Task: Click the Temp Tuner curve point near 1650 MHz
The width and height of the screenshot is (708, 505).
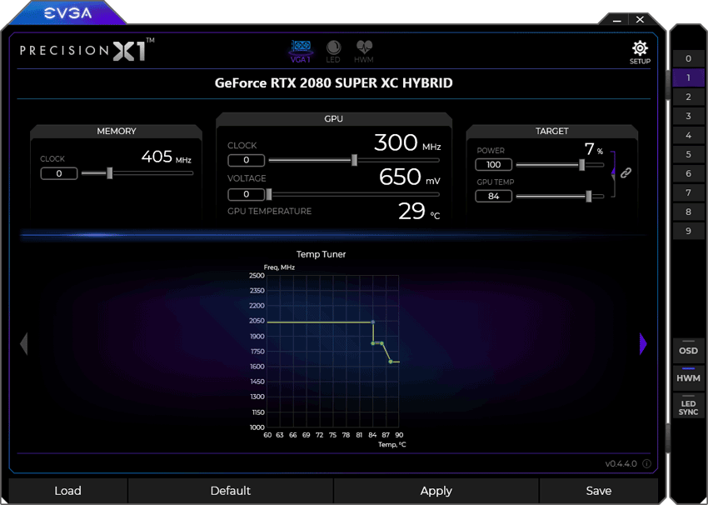Action: (x=391, y=362)
